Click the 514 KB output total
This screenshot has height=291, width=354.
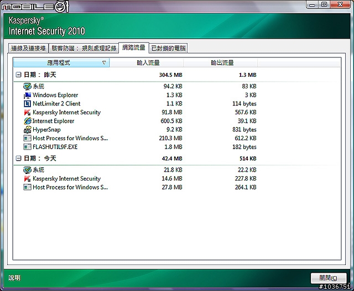click(x=248, y=158)
